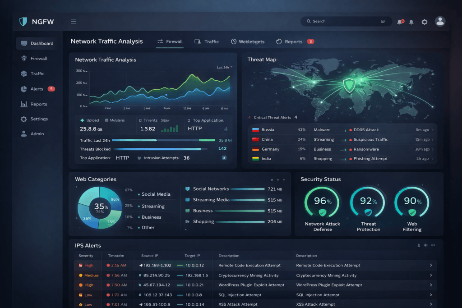462x308 pixels.
Task: Open notifications bell with red badge
Action: click(400, 22)
